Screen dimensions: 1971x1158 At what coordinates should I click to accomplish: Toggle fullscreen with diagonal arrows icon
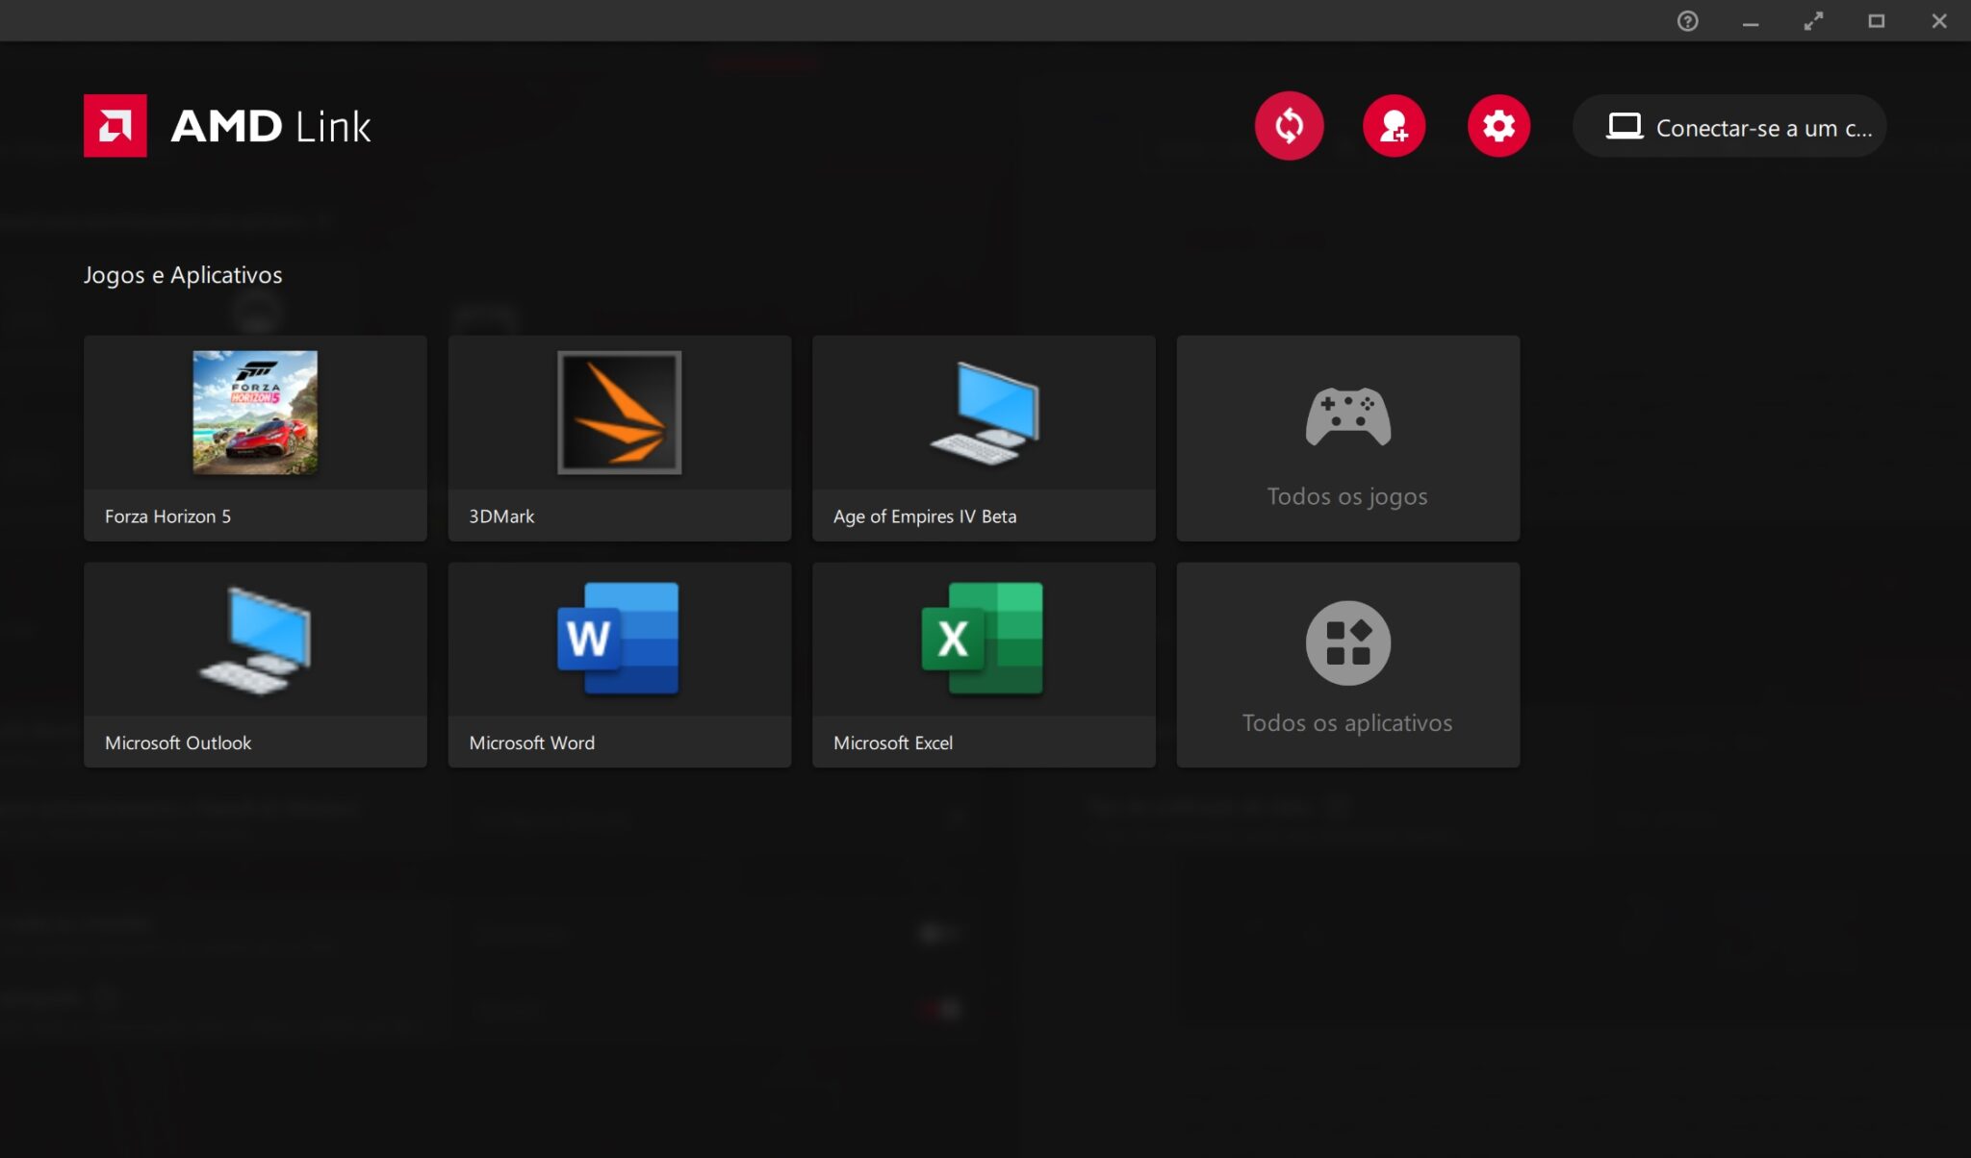click(x=1813, y=21)
